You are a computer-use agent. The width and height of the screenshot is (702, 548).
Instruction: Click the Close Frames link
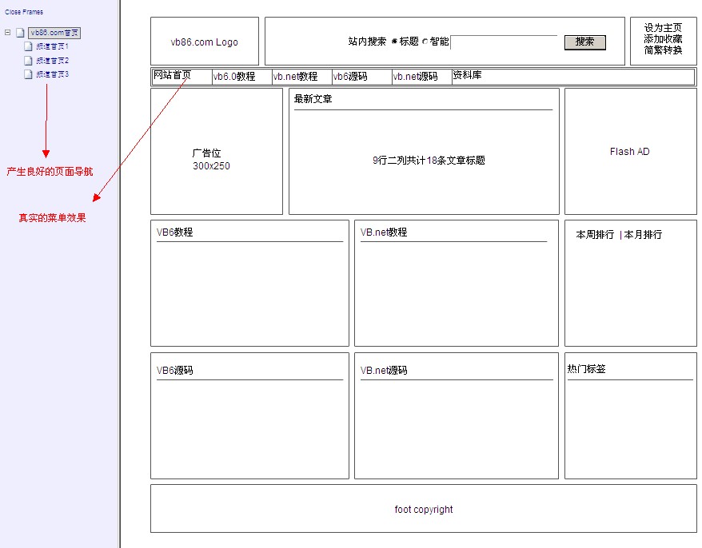coord(24,12)
